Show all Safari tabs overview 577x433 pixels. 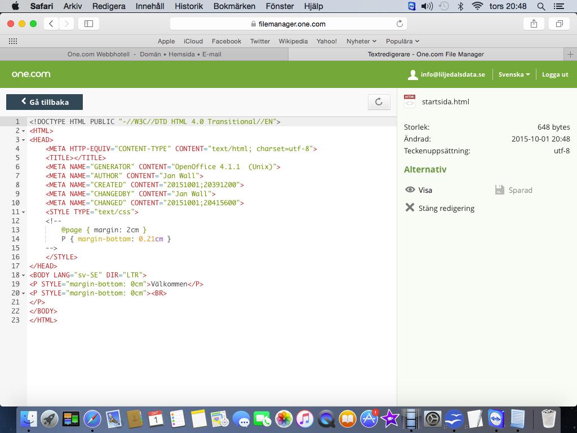[x=560, y=24]
